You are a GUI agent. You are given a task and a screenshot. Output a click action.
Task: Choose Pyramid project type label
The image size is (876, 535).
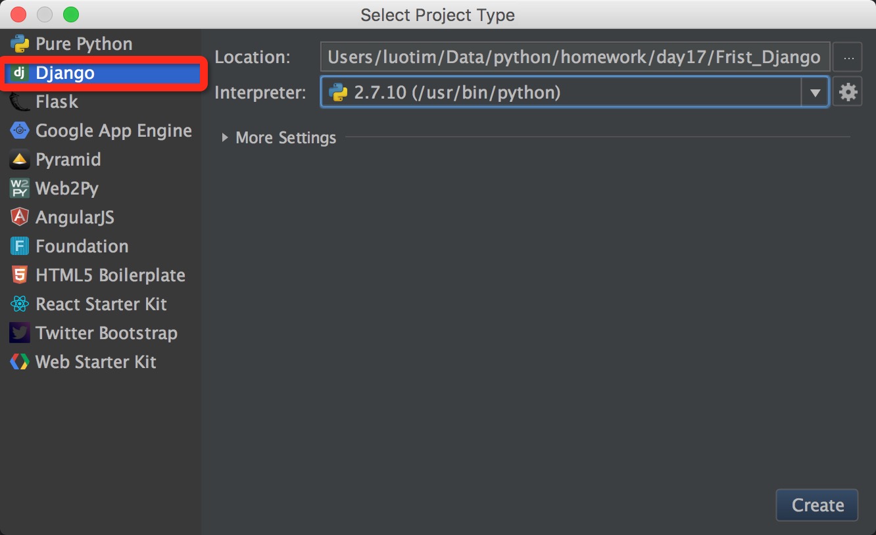[x=68, y=160]
